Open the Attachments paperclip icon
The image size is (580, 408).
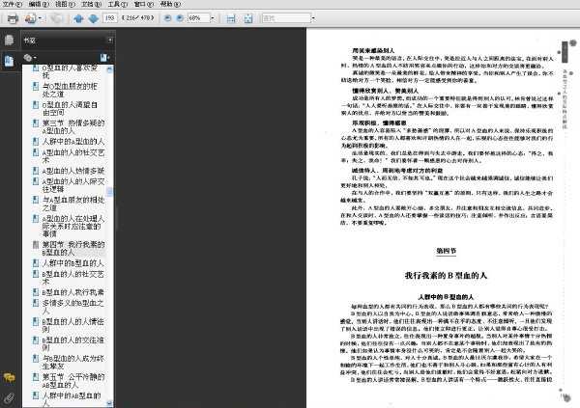pyautogui.click(x=10, y=397)
